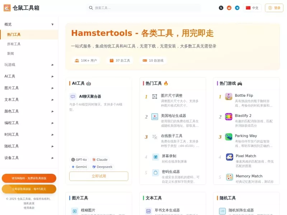Click the 37 款工具 badge
Screen dimensions: 287x215
click(x=120, y=61)
